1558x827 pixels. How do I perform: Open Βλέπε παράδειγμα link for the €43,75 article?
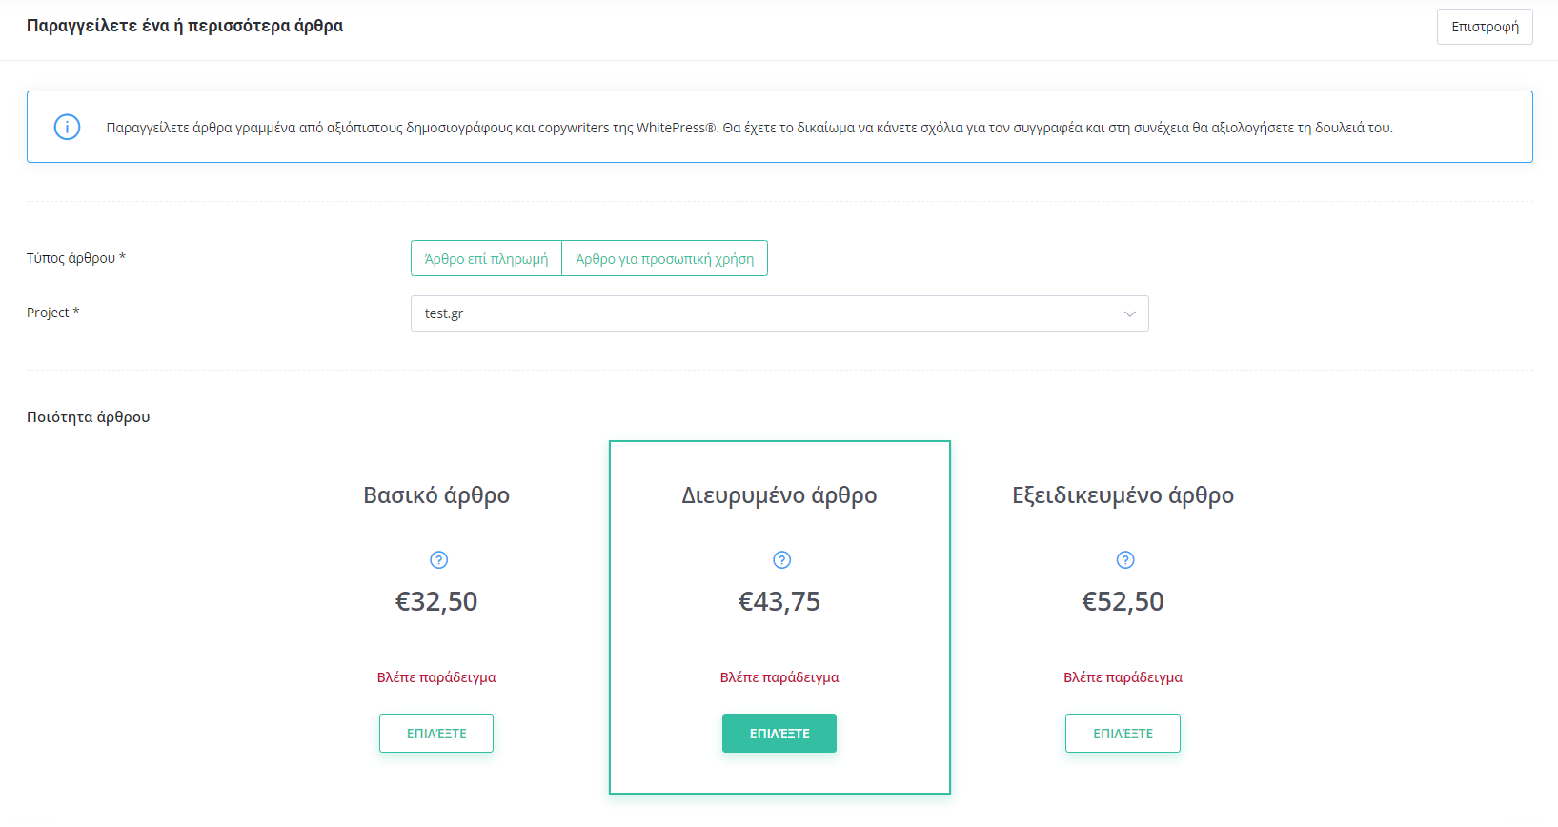779,677
